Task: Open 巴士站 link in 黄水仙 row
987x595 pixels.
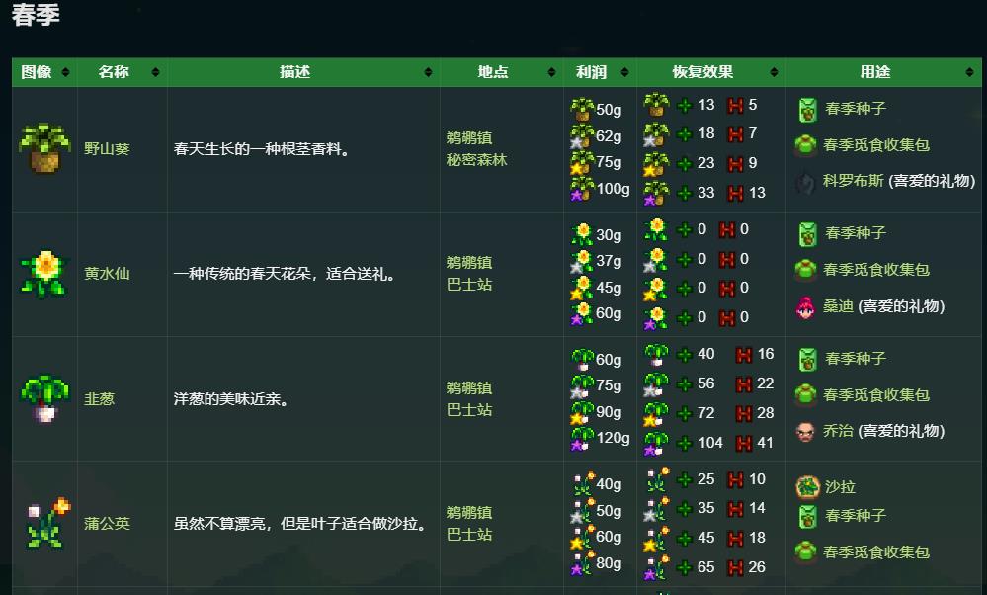Action: 469,285
